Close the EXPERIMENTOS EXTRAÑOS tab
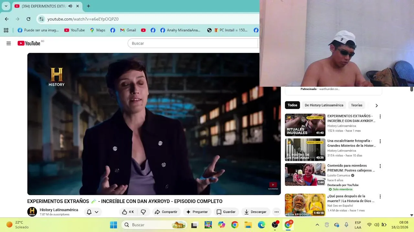 tap(78, 6)
